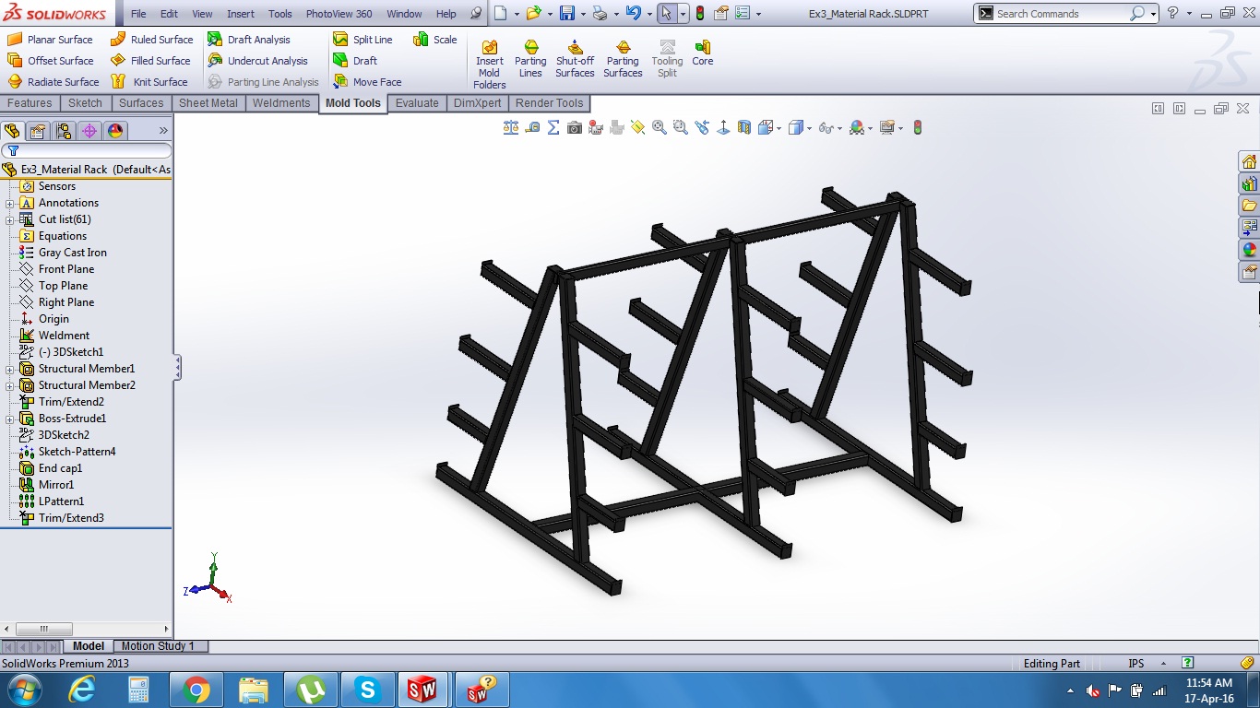Switch to the ConfigurationManager tab

tap(63, 131)
